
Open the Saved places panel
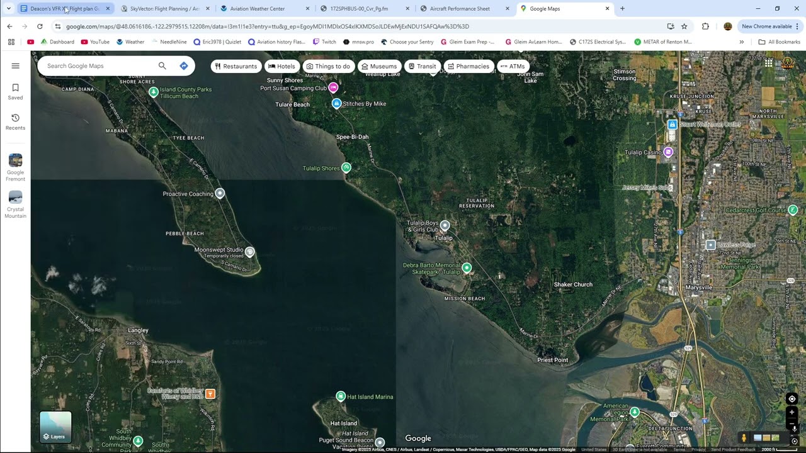[15, 91]
